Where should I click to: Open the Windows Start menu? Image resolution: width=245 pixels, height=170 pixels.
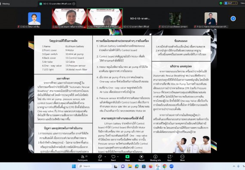pyautogui.click(x=74, y=166)
